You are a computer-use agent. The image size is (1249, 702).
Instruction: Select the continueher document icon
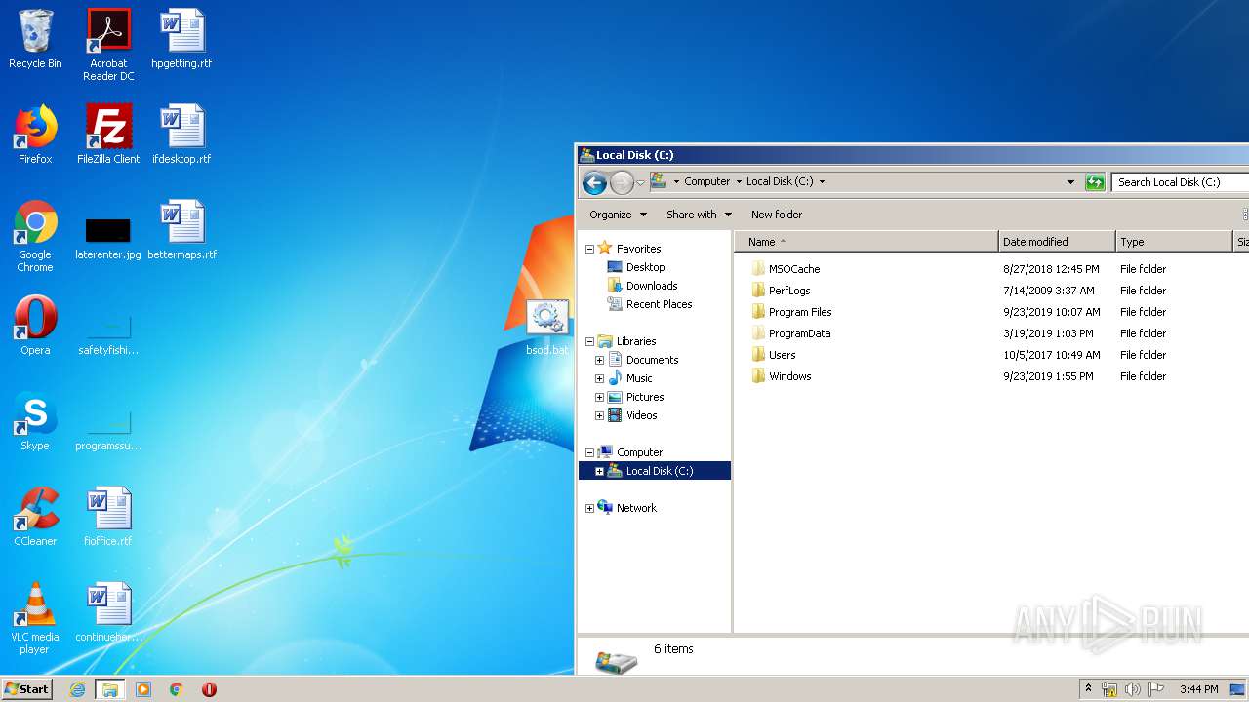click(108, 612)
